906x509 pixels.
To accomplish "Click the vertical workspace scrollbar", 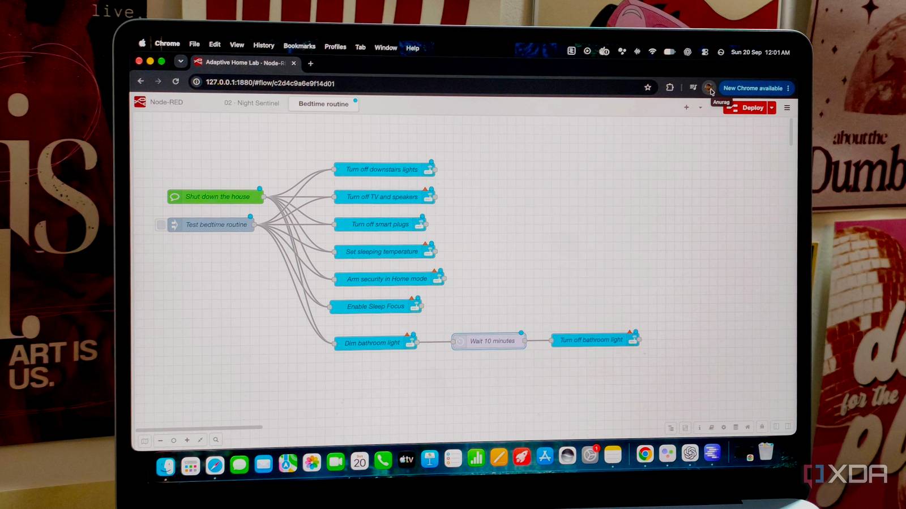I will [791, 131].
